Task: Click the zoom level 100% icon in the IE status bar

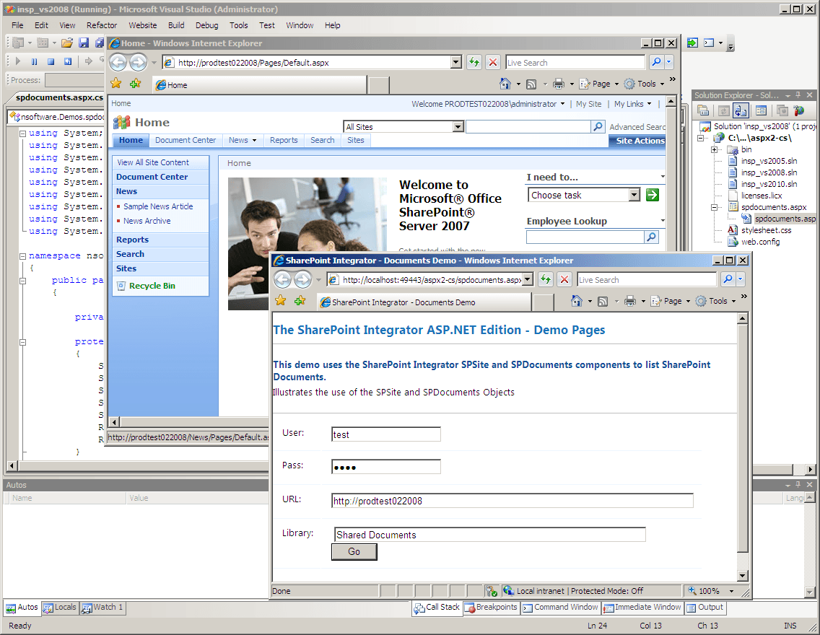Action: 692,590
